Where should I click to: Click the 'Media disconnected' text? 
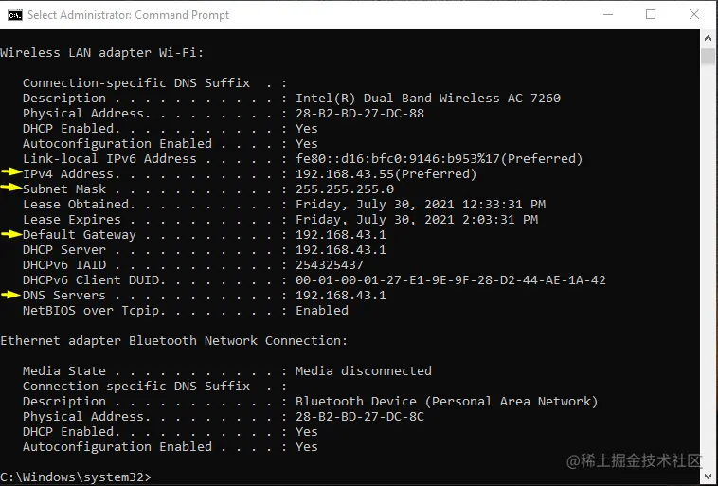point(364,371)
